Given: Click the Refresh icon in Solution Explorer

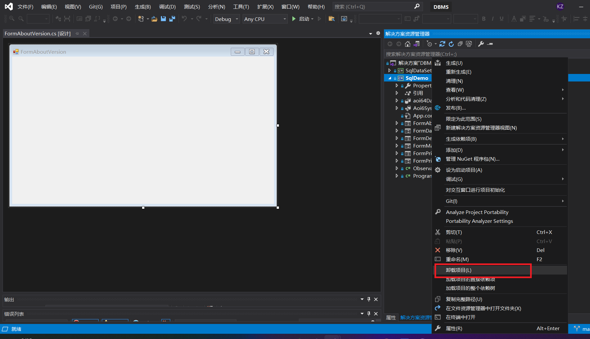Looking at the screenshot, I should point(451,44).
